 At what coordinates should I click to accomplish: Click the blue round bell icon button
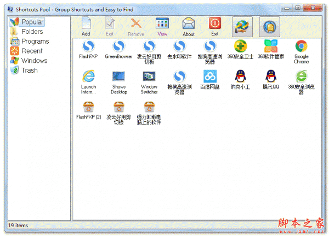point(270,27)
